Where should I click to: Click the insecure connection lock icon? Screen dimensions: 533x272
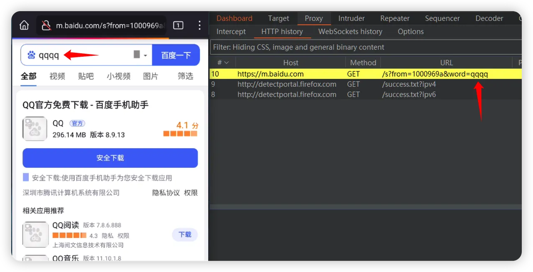coord(46,26)
